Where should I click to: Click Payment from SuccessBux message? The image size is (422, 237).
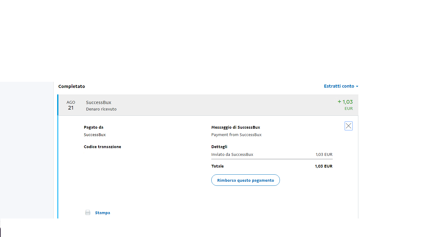click(236, 135)
